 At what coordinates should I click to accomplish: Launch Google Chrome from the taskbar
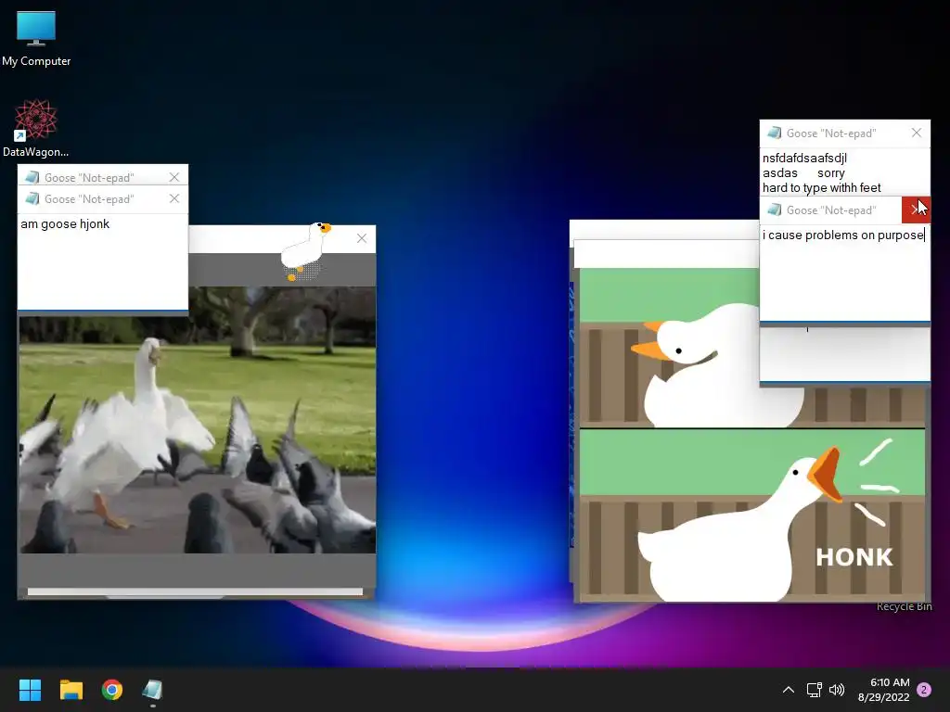click(112, 690)
